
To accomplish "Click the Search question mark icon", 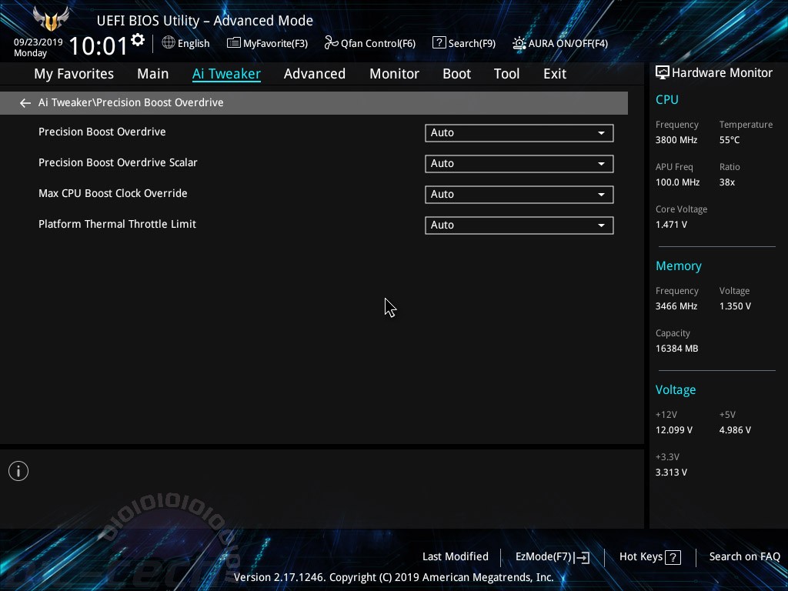I will point(439,43).
